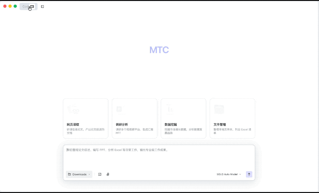This screenshot has width=319, height=193.
Task: Toggle the Code view in the titlebar
Action: click(x=26, y=6)
